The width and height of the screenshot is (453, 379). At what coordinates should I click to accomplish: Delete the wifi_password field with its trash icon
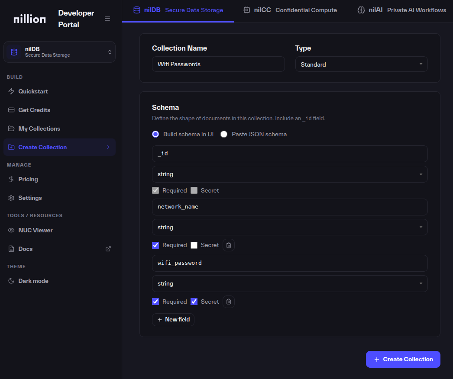(228, 302)
